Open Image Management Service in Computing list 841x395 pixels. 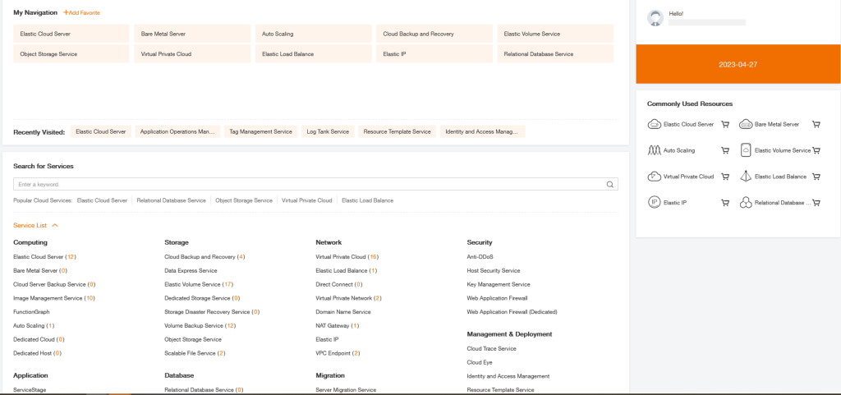pos(54,298)
